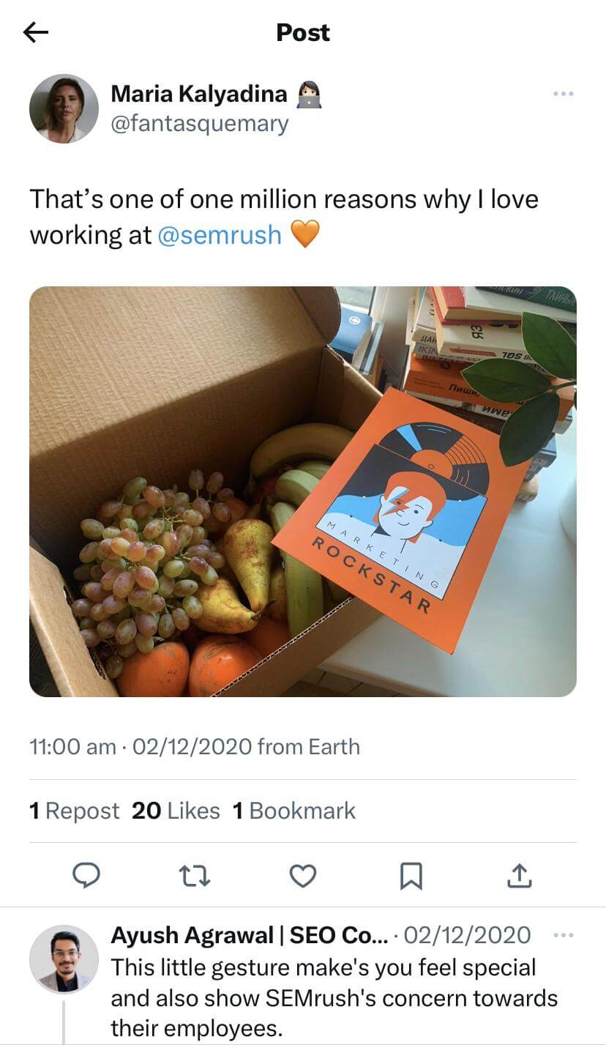This screenshot has height=1045, width=606.
Task: View the 20 Likes list
Action: [x=176, y=811]
